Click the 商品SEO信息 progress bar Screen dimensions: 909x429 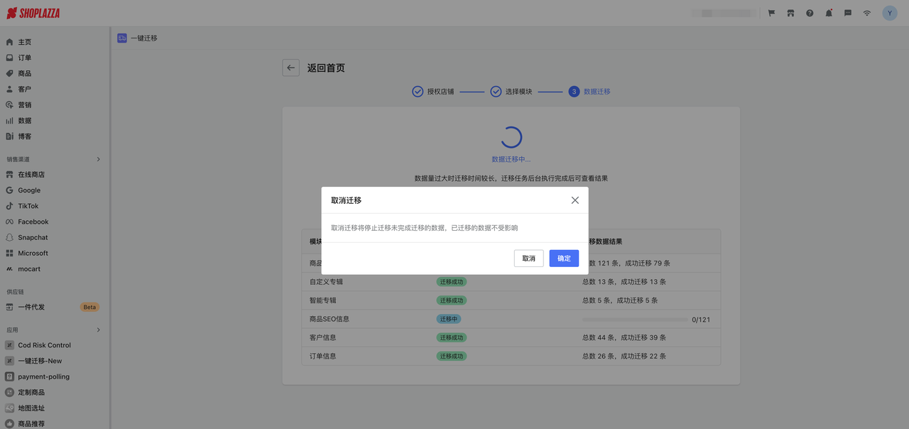pyautogui.click(x=635, y=320)
